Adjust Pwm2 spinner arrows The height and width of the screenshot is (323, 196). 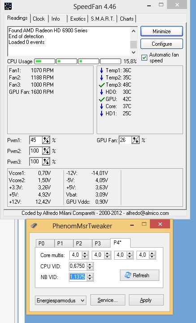(x=46, y=151)
